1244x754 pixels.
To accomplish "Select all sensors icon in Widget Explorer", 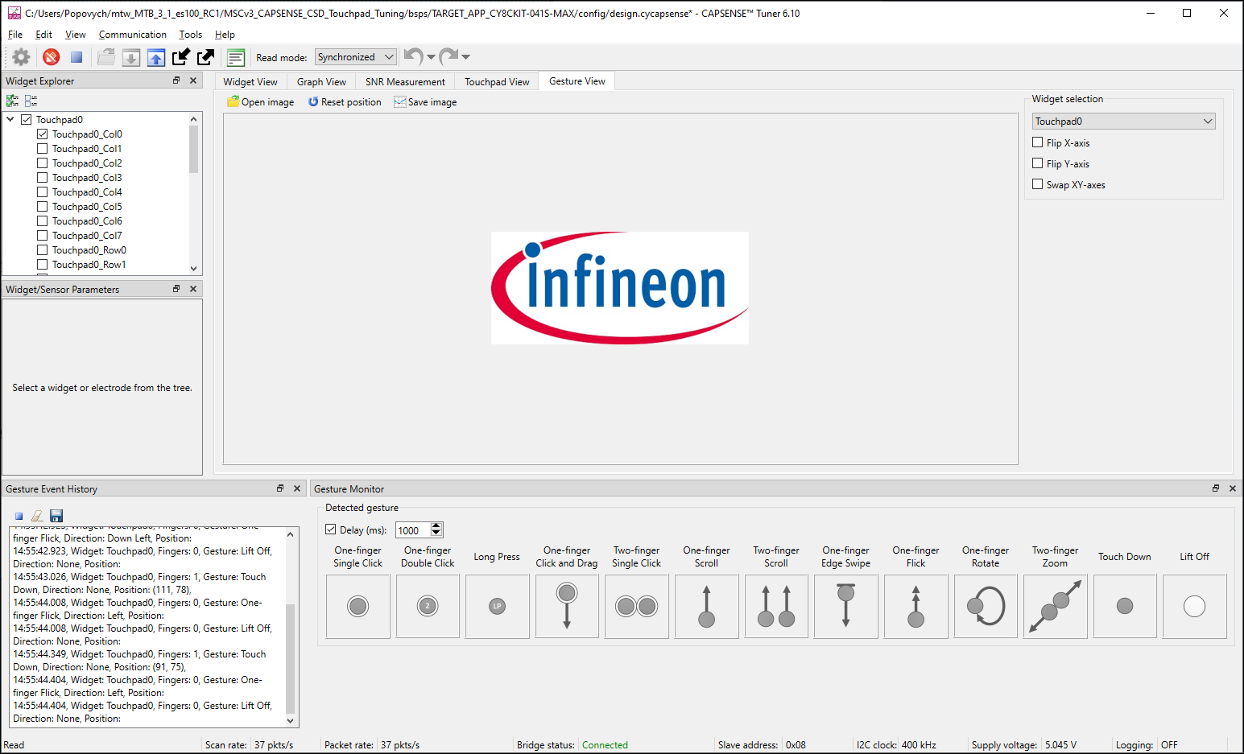I will (12, 101).
